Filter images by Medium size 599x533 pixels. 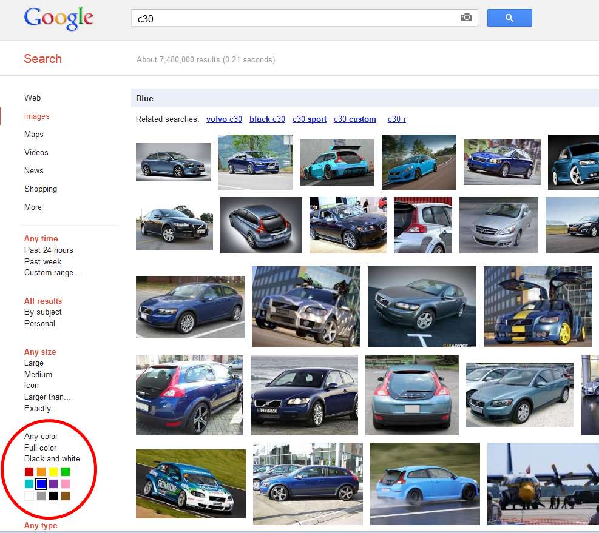[x=38, y=375]
